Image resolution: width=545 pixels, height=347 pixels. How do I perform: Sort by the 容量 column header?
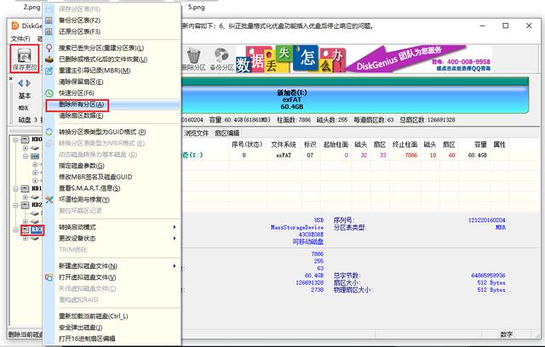pyautogui.click(x=480, y=145)
